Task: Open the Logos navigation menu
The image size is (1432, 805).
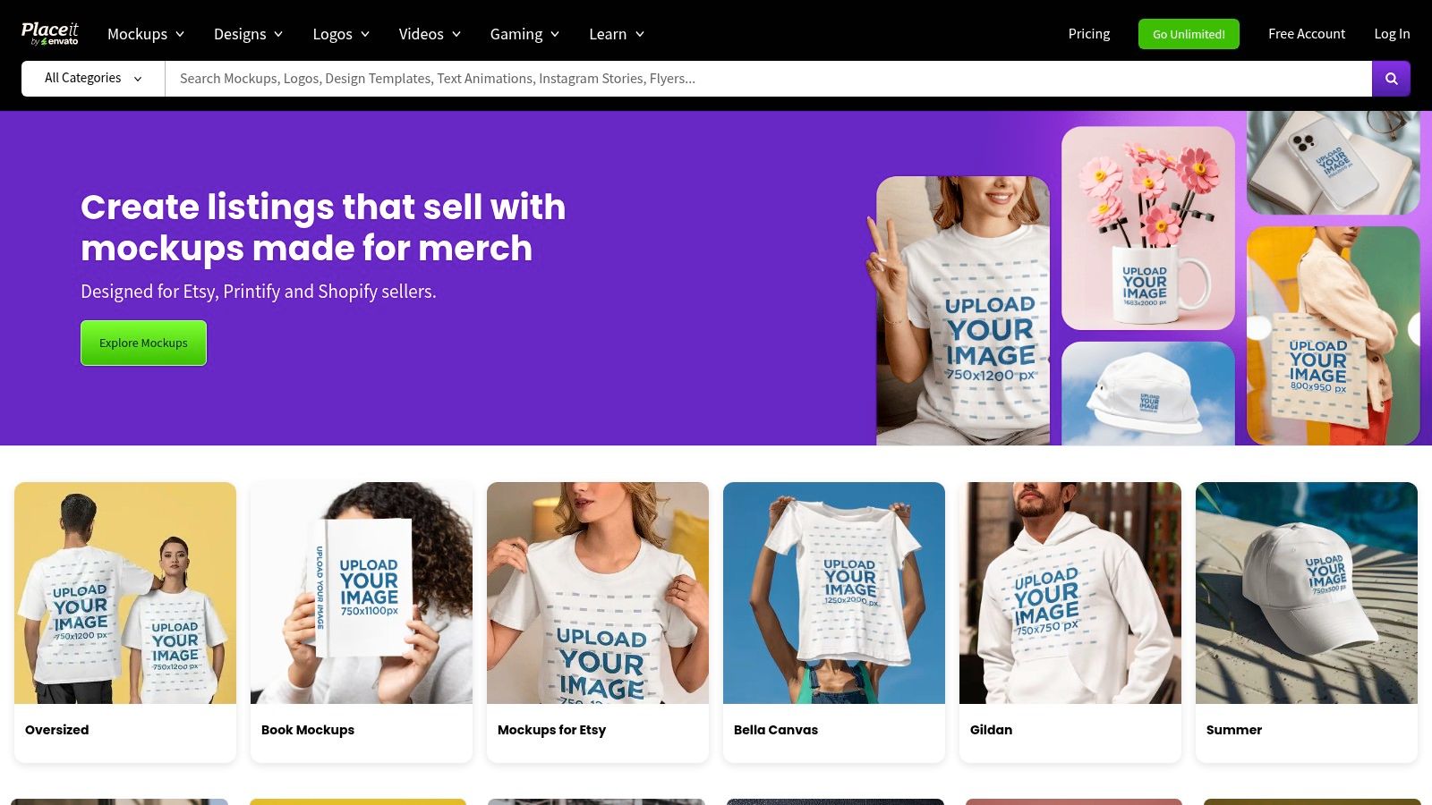Action: 341,34
